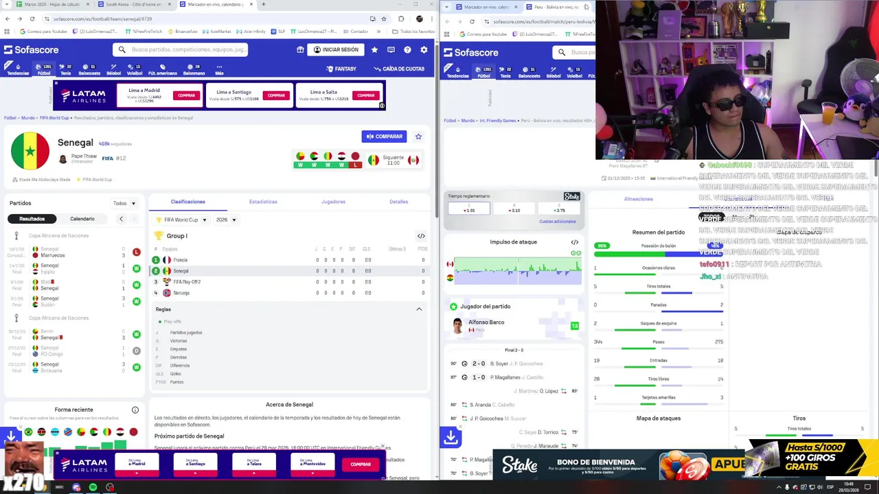This screenshot has height=494, width=879.
Task: Select Balonmano sport icon
Action: [x=194, y=69]
